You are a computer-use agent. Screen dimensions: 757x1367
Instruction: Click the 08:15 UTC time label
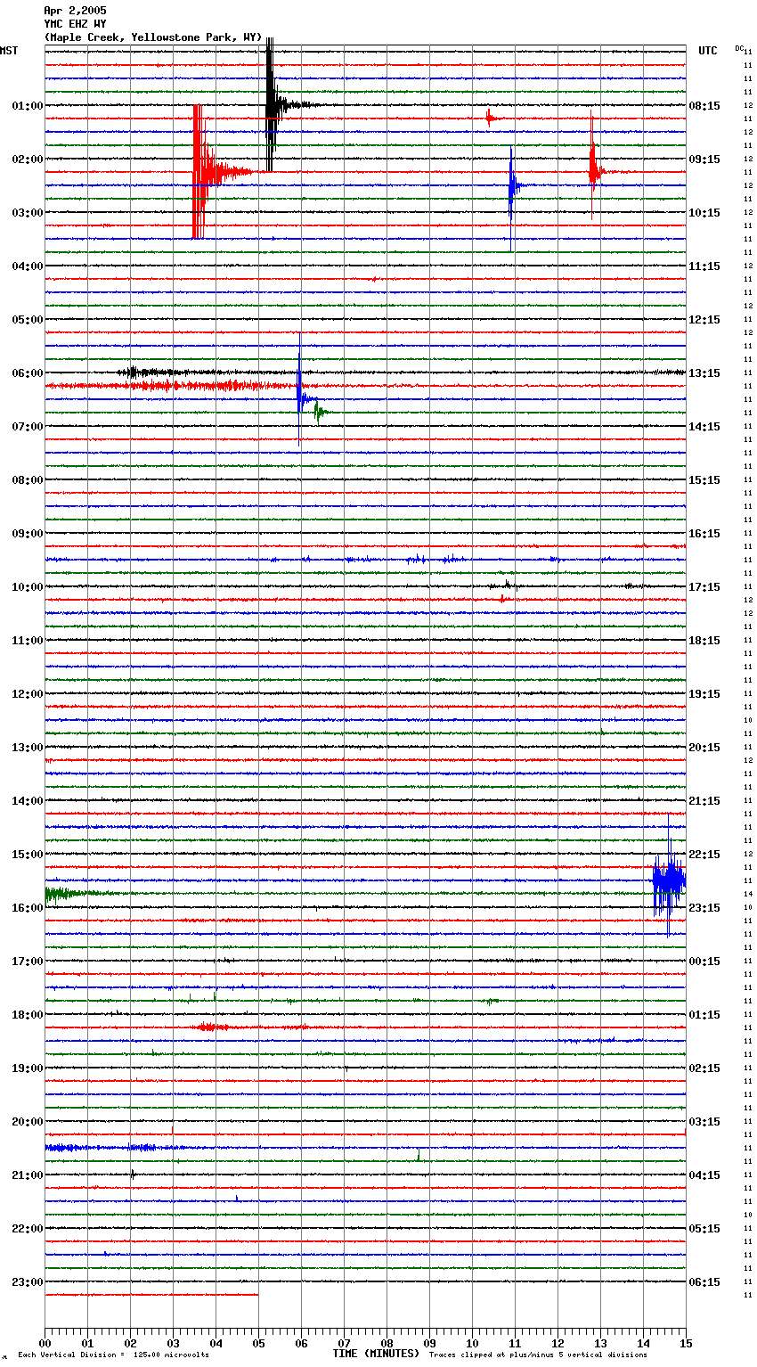[704, 106]
